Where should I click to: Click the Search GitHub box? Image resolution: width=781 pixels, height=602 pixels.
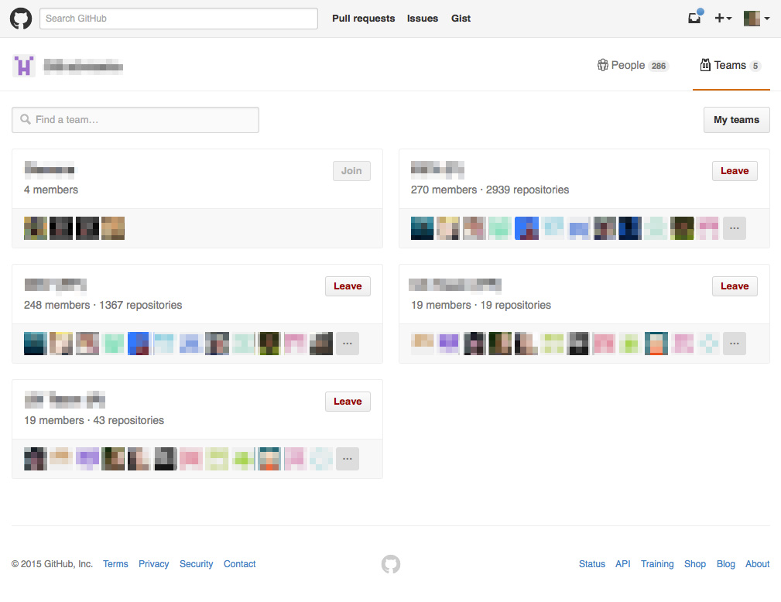coord(179,19)
